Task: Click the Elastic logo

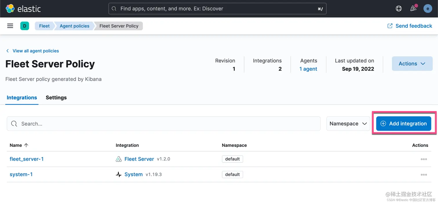Action: coord(23,9)
